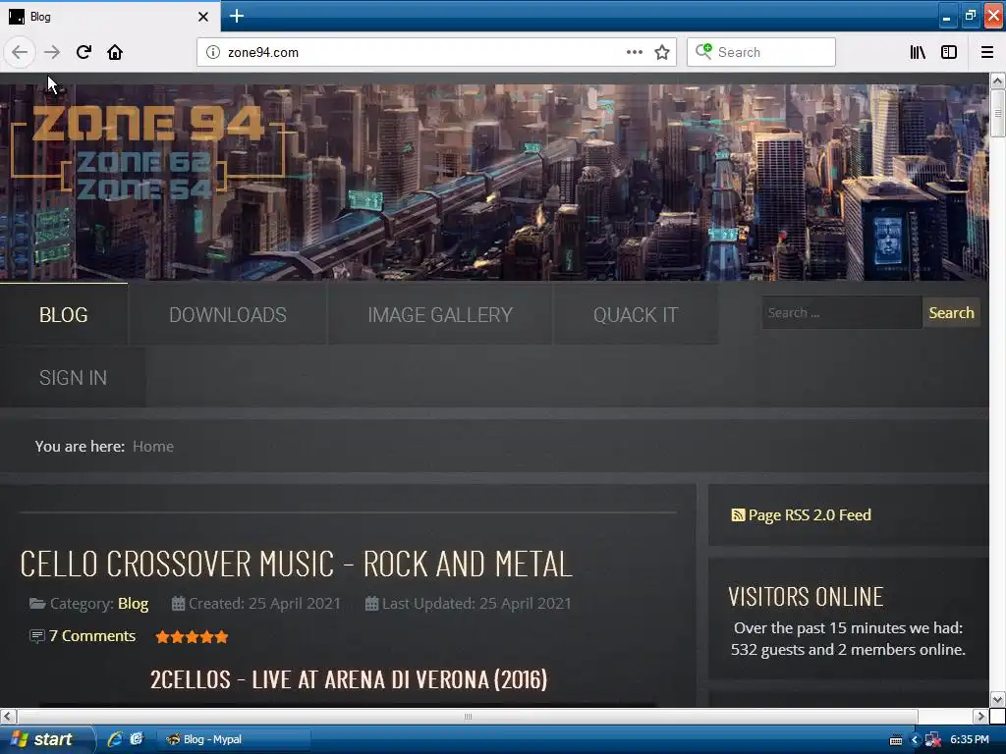
Task: Open the DOWNLOADS menu item
Action: pyautogui.click(x=228, y=315)
